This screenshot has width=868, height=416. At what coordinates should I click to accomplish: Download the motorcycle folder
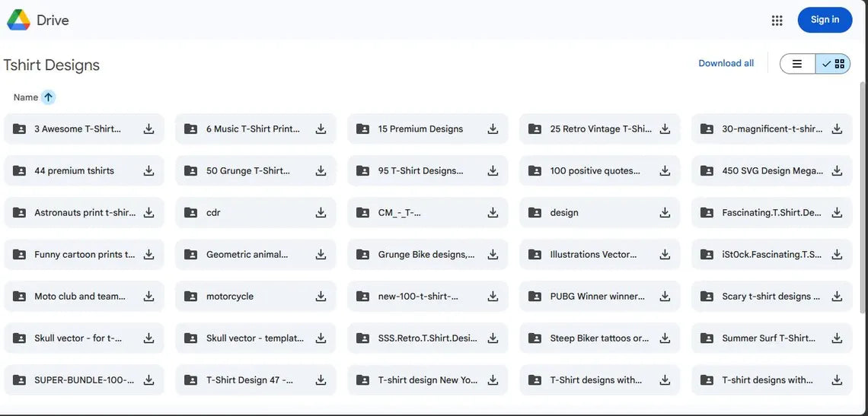tap(321, 297)
